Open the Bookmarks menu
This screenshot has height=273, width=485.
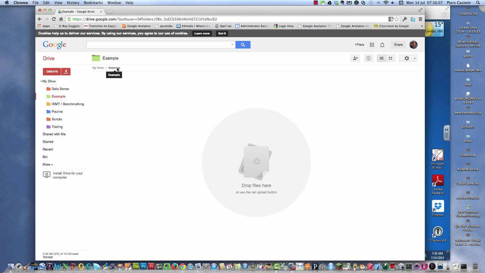(x=93, y=3)
